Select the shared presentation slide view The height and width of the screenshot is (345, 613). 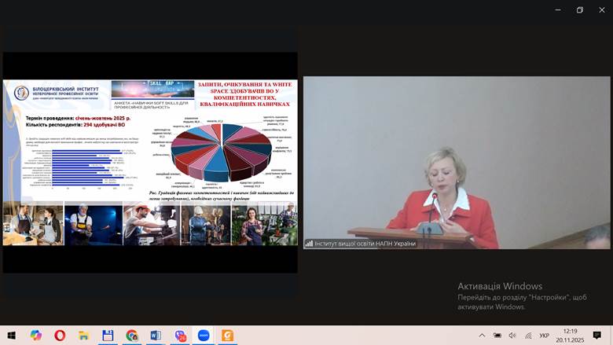[x=149, y=163]
